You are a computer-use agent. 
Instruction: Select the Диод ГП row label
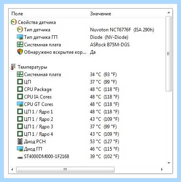pos(33,149)
